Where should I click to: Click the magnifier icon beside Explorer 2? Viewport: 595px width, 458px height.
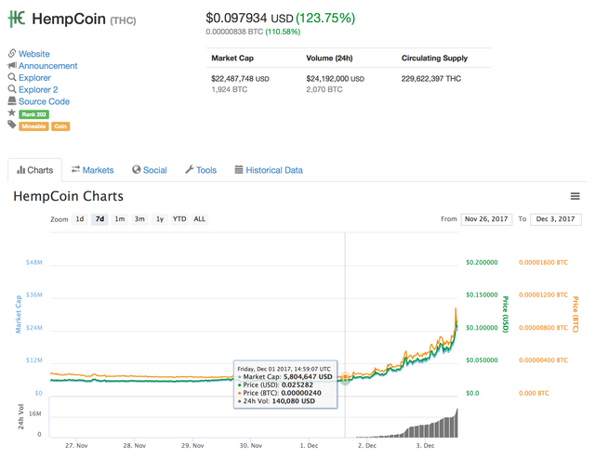click(12, 89)
